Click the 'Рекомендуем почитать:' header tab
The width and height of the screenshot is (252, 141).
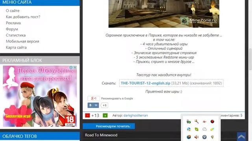pos(109,126)
